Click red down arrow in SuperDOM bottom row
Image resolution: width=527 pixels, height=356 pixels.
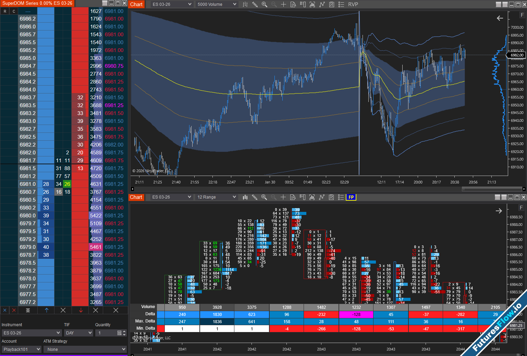point(81,310)
